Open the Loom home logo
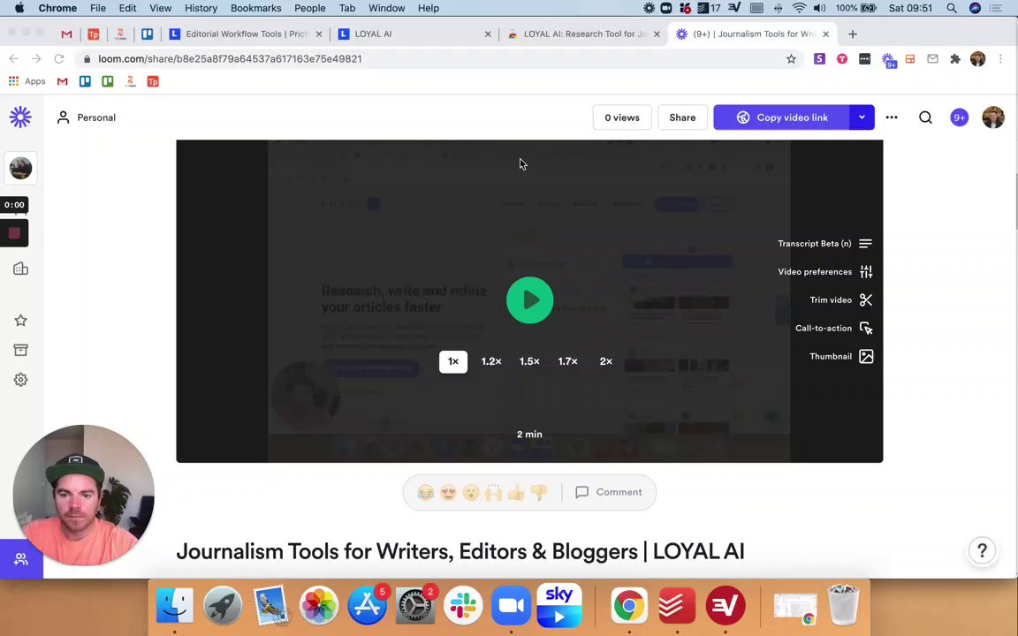This screenshot has height=636, width=1018. [20, 117]
